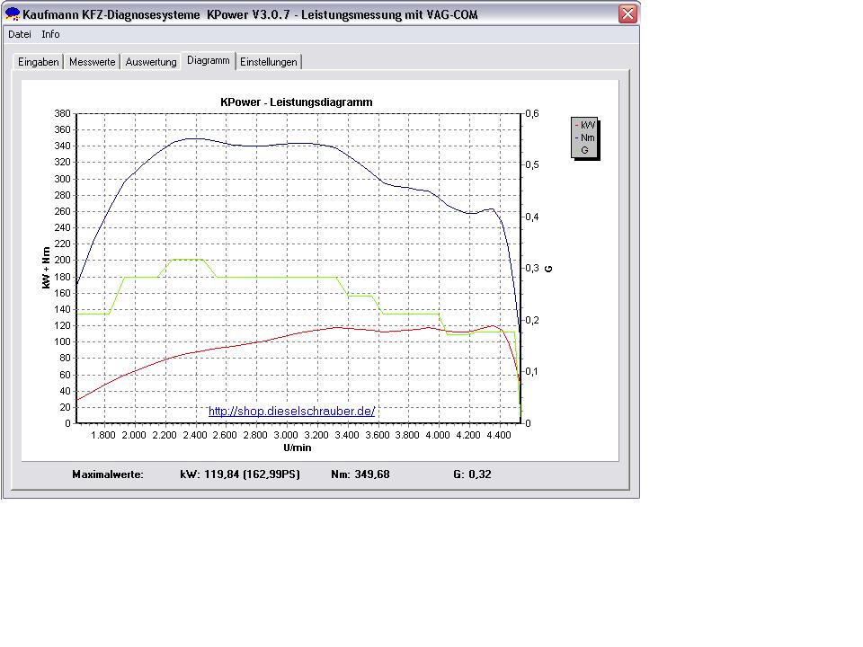Image resolution: width=863 pixels, height=647 pixels.
Task: Close the KPower window
Action: point(627,13)
